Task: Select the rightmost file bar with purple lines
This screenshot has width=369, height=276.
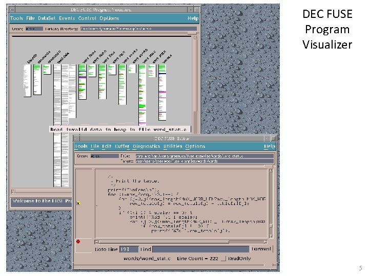Action: click(162, 92)
